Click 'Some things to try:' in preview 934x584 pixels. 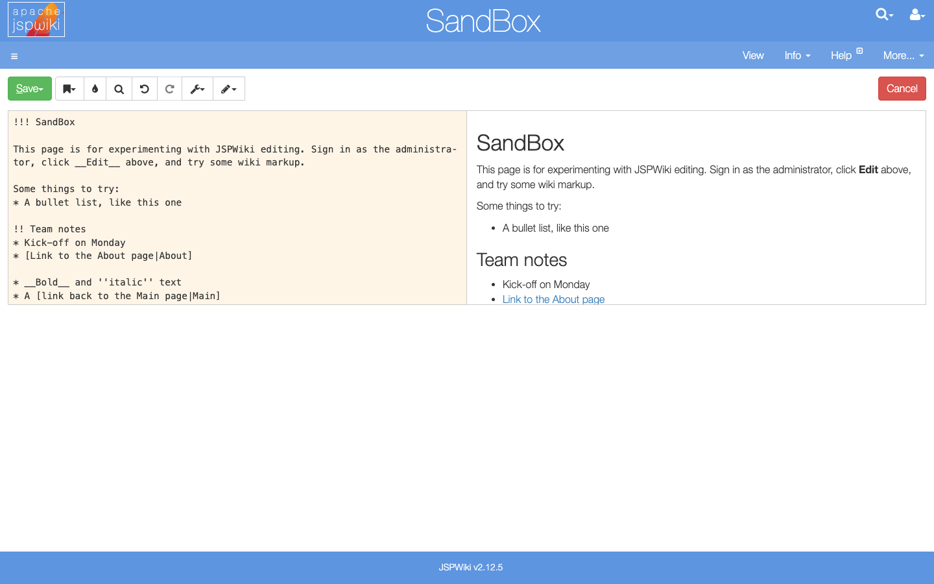(x=519, y=206)
